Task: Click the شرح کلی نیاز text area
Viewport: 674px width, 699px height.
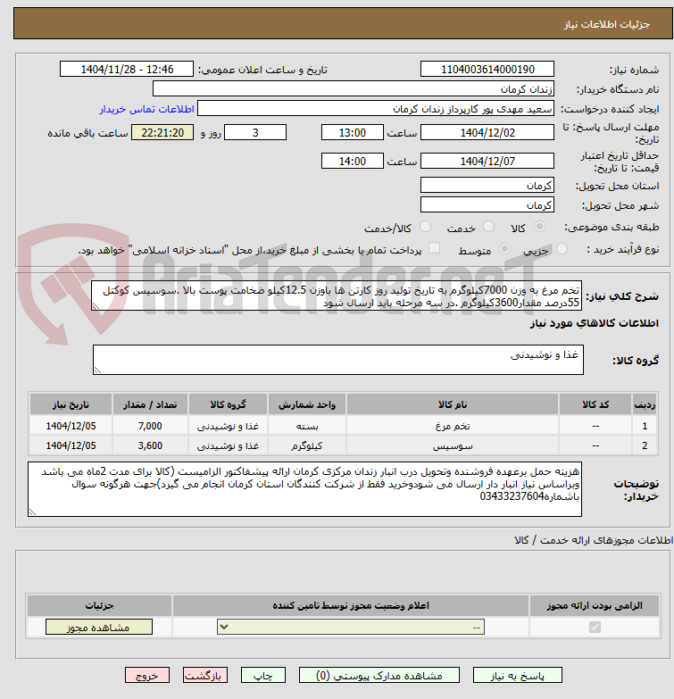Action: pyautogui.click(x=337, y=296)
